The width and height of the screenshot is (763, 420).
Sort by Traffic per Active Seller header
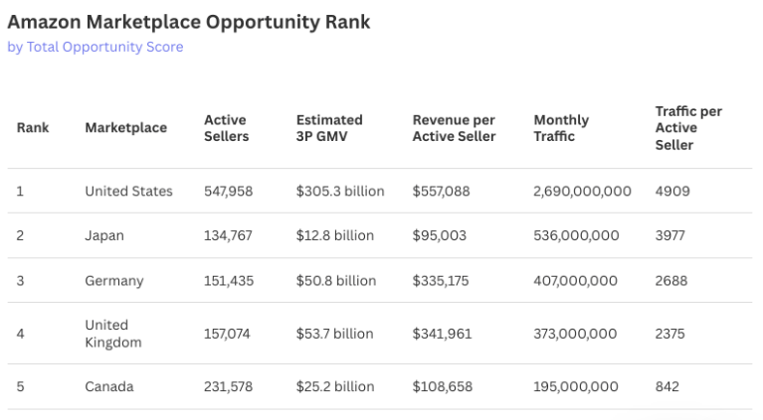pyautogui.click(x=688, y=128)
